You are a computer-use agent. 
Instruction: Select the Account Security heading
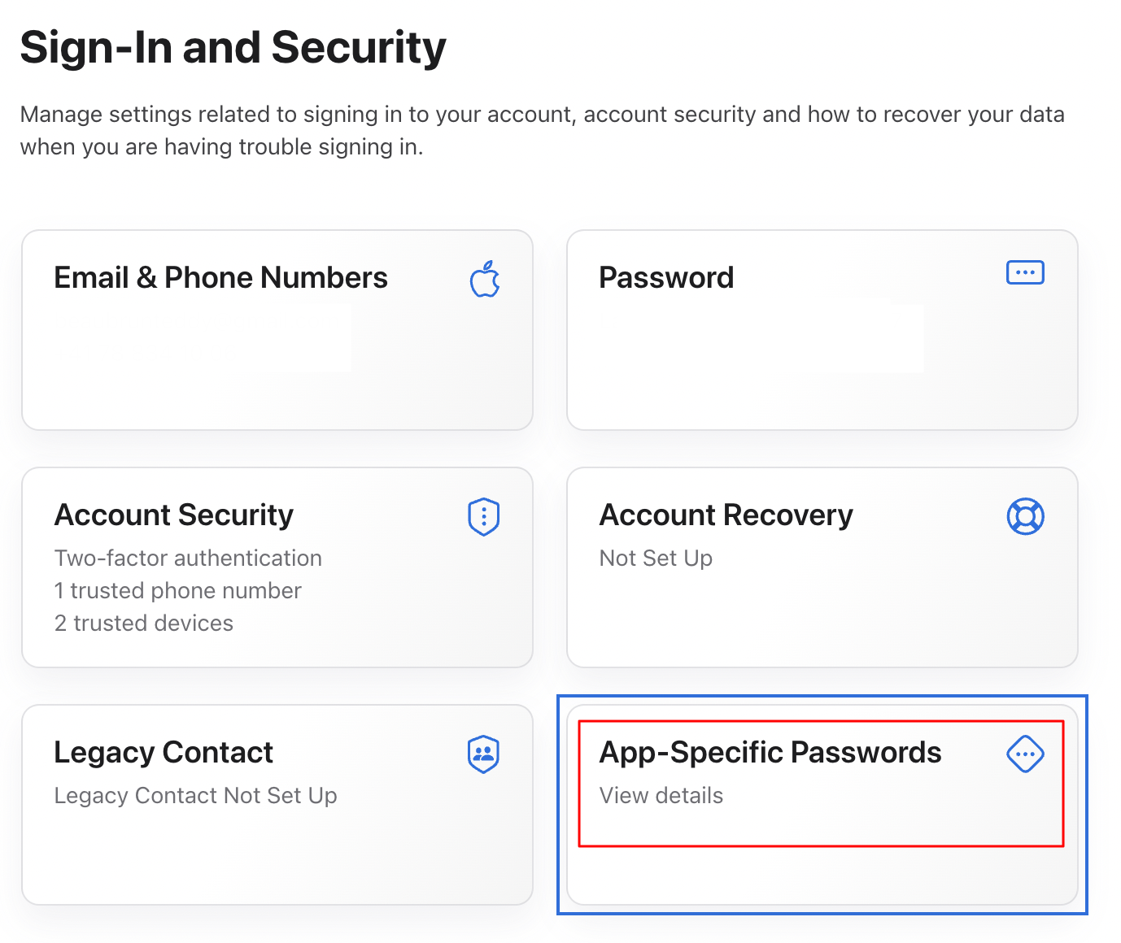tap(173, 515)
